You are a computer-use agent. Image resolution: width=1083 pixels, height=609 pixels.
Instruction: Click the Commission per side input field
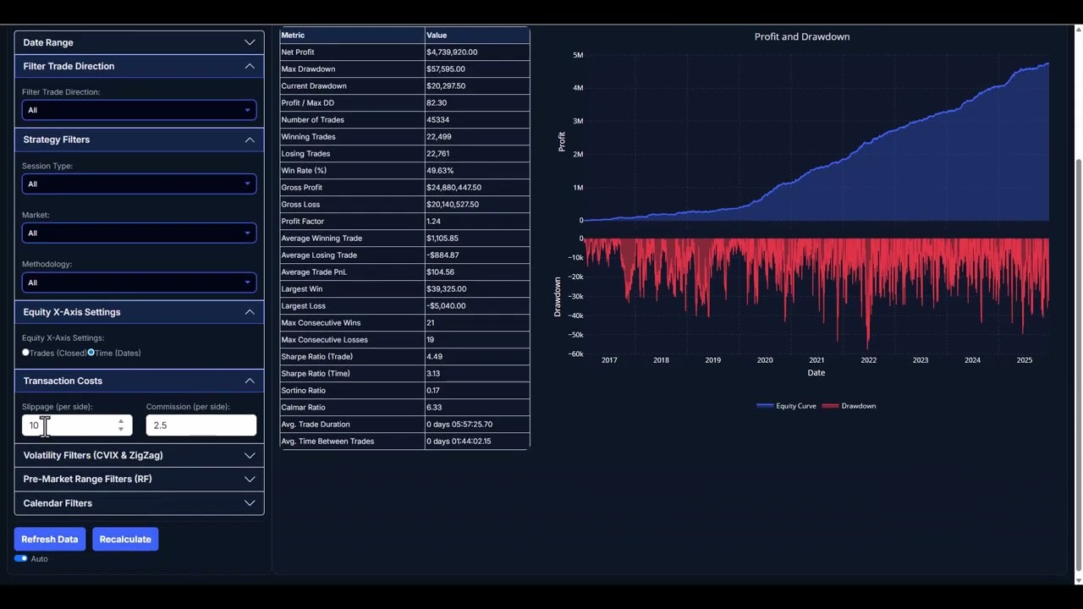point(201,425)
